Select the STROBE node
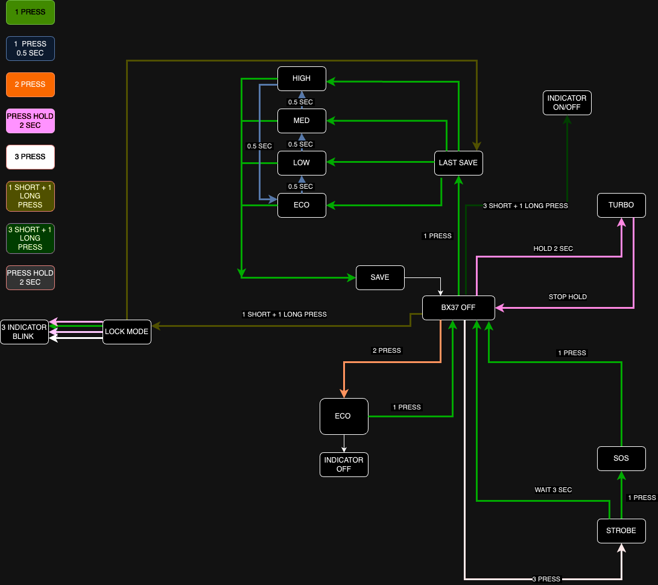 tap(621, 531)
